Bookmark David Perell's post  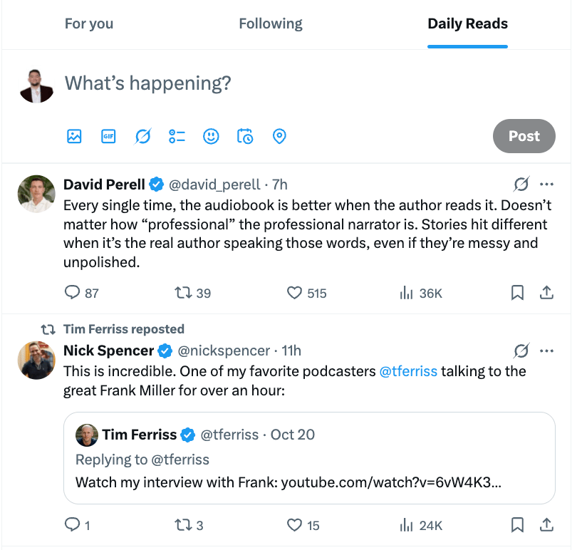tap(518, 293)
